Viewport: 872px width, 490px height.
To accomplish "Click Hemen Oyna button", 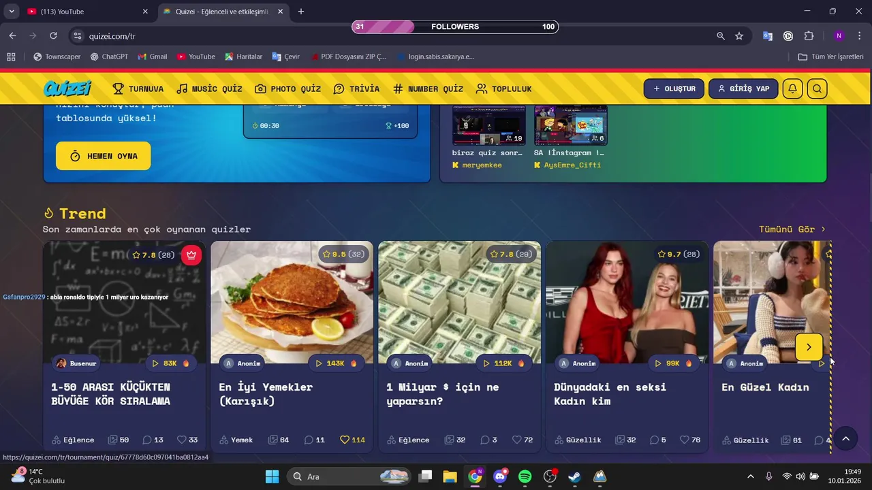I will tap(104, 156).
